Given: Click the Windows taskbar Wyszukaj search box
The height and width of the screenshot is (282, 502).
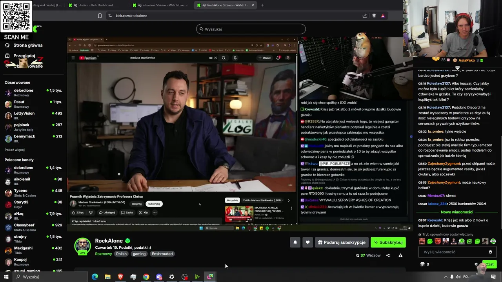Looking at the screenshot, I should pyautogui.click(x=50, y=277).
